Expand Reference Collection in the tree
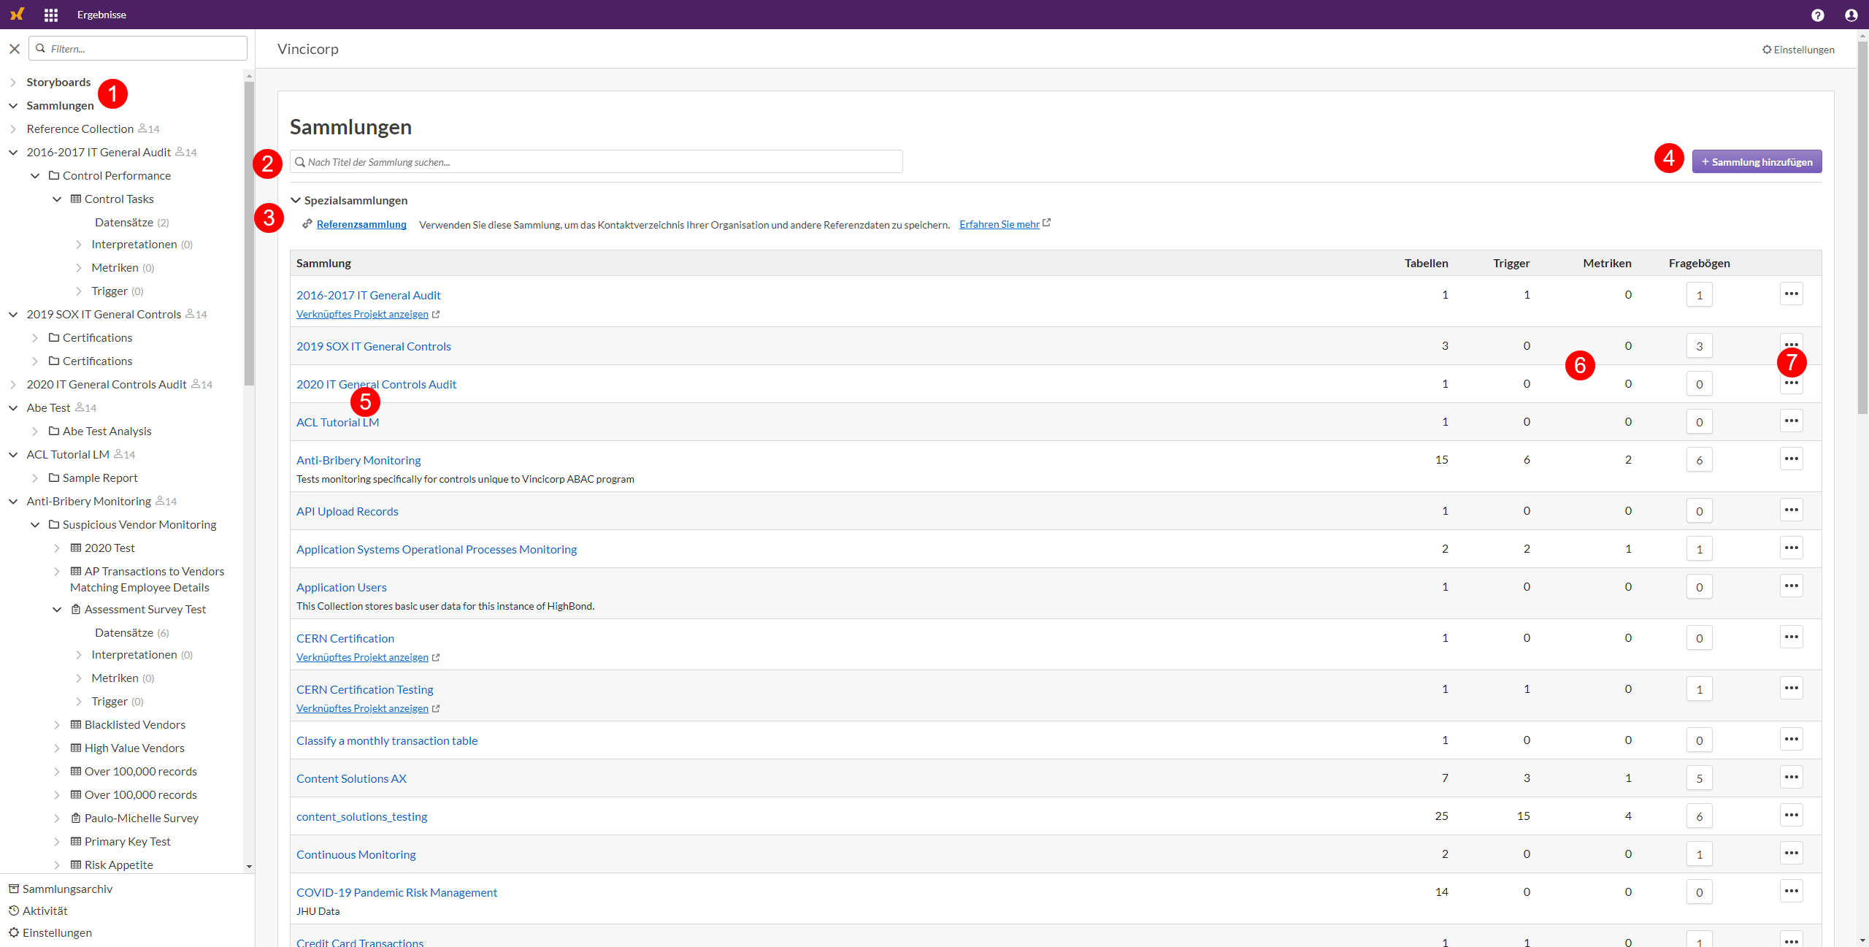Viewport: 1869px width, 947px height. click(13, 129)
